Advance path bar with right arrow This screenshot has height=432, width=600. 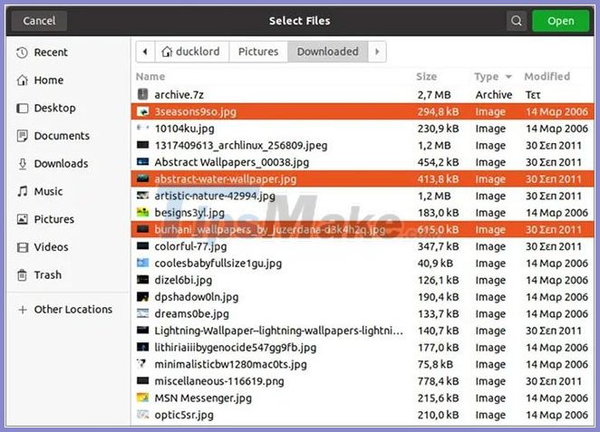377,52
